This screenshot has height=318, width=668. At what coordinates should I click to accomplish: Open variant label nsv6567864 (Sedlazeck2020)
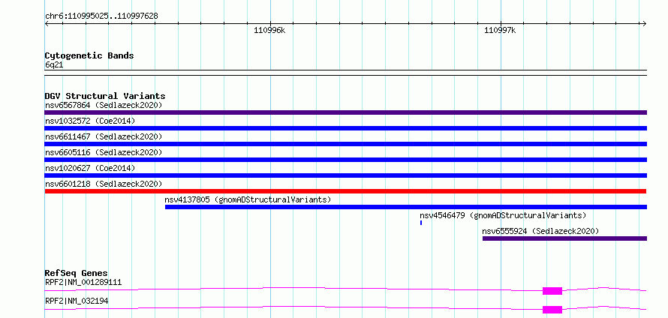pyautogui.click(x=104, y=105)
